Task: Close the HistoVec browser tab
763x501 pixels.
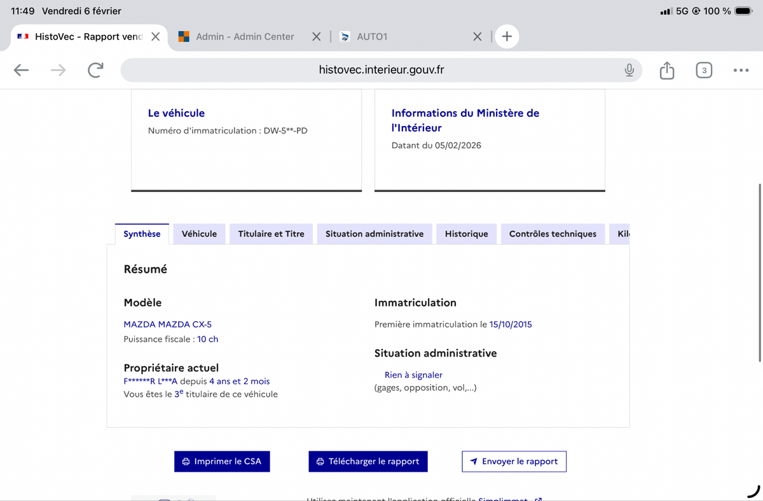Action: (155, 37)
